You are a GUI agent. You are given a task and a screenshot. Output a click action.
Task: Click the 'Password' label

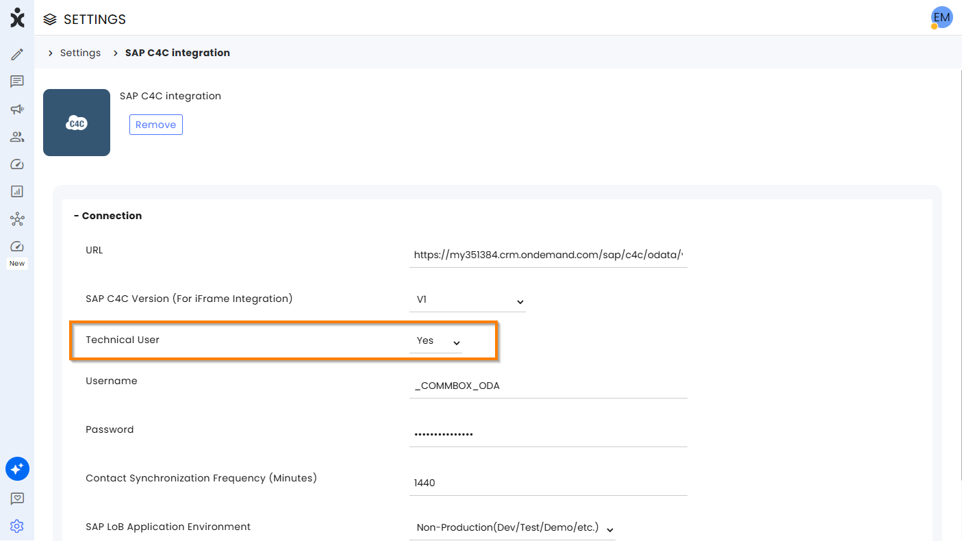click(110, 429)
